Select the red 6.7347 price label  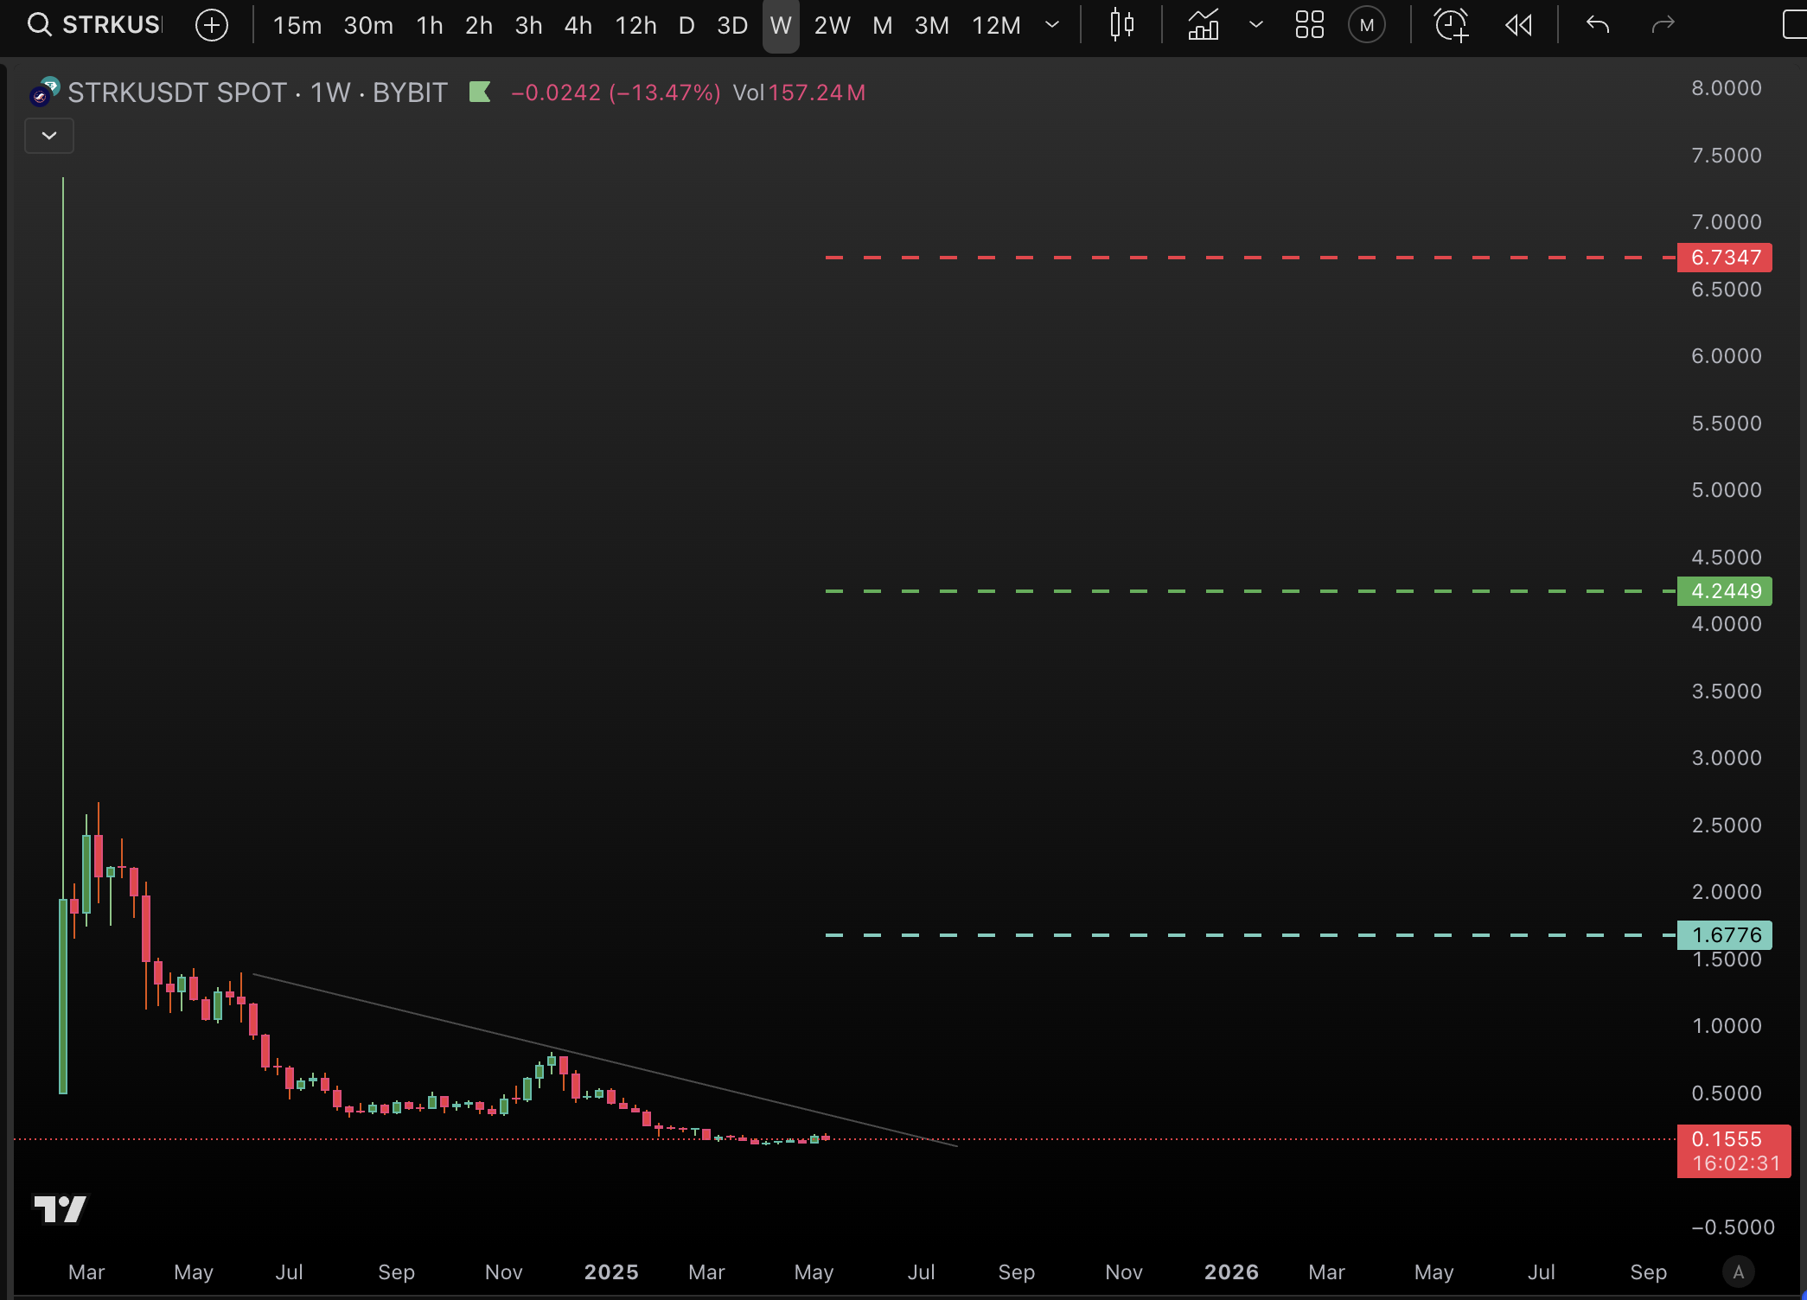coord(1725,258)
